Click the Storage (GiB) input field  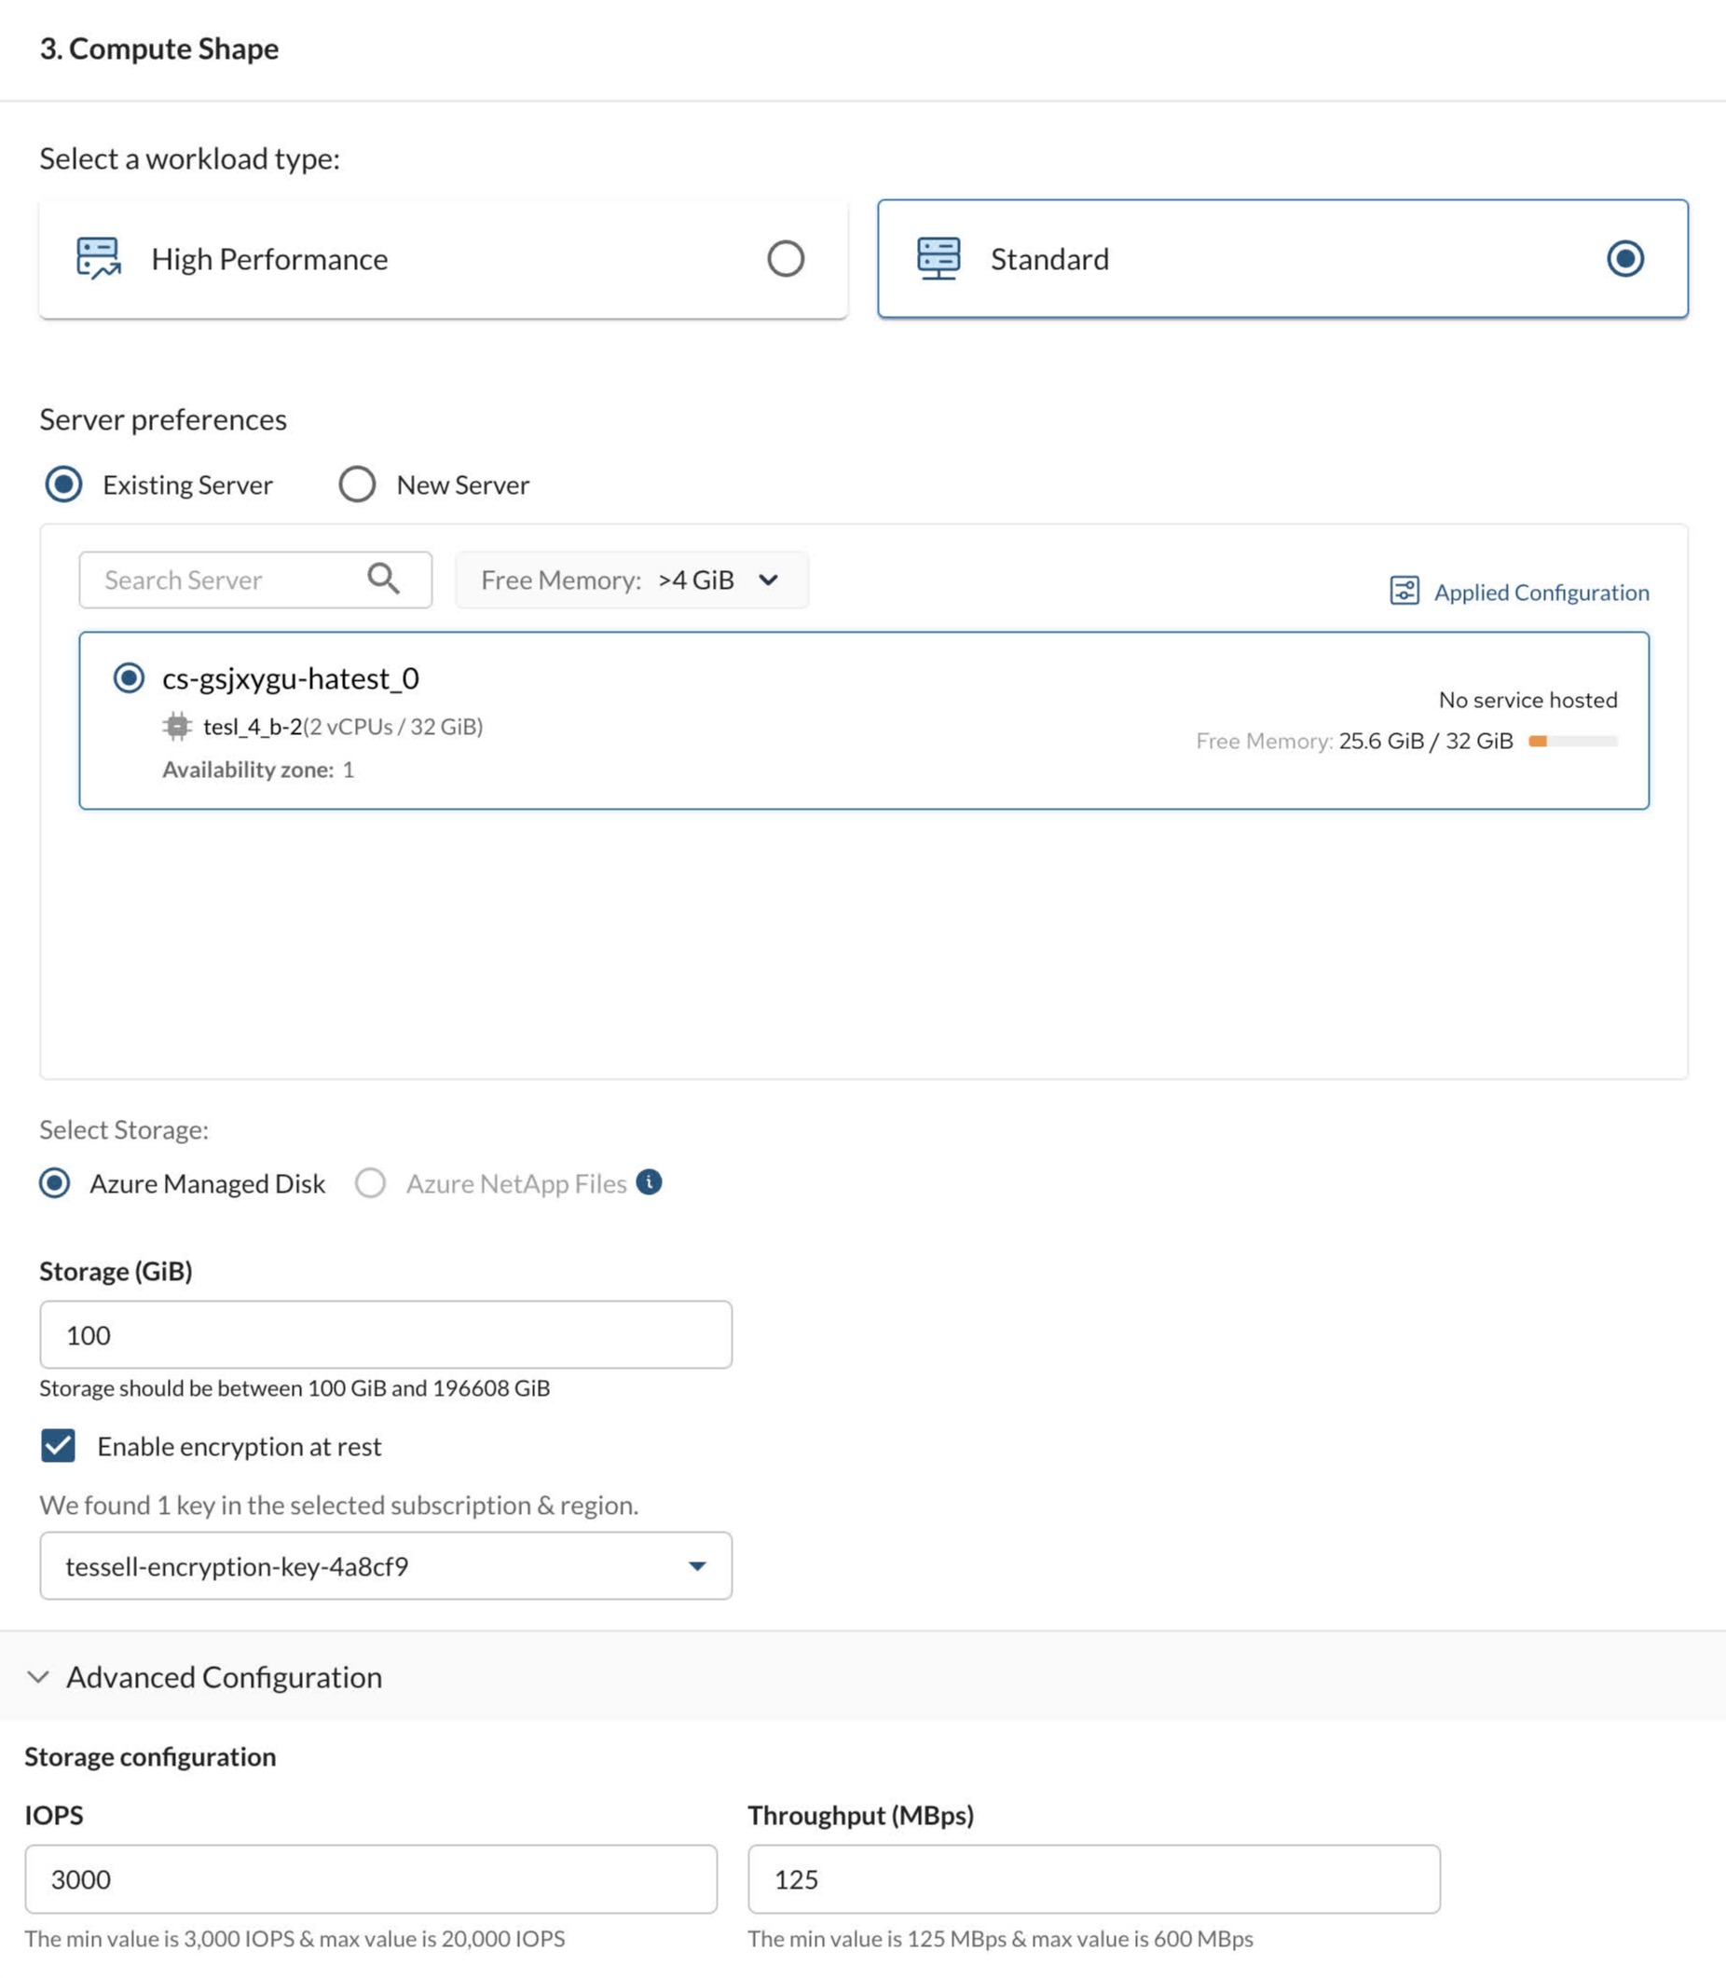[385, 1335]
